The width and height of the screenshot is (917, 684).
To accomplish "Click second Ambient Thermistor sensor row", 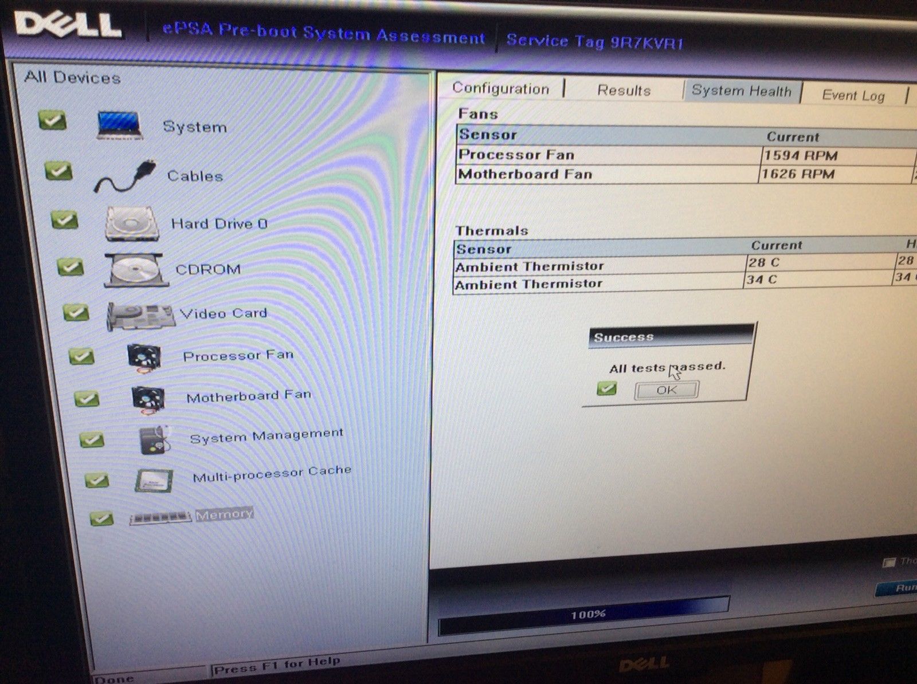I will [x=685, y=282].
